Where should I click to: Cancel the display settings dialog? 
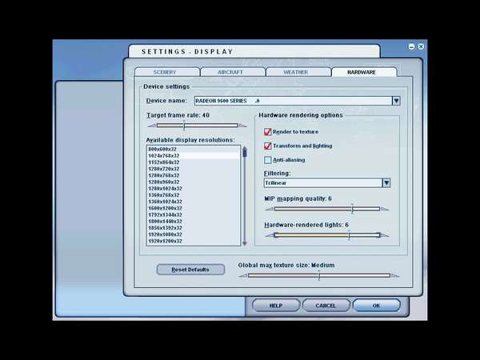tap(326, 306)
